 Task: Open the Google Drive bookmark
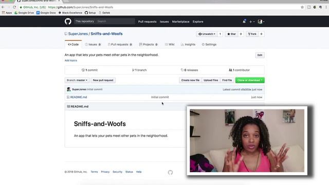coord(24,13)
